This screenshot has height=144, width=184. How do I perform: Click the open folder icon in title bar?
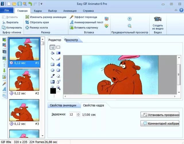pyautogui.click(x=14, y=4)
